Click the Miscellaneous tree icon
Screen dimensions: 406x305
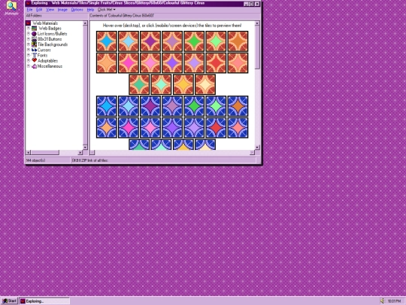click(34, 66)
